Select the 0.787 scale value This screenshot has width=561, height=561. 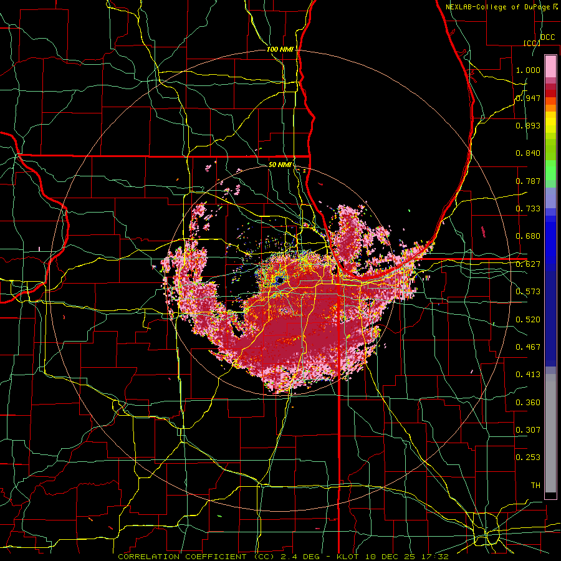(528, 181)
